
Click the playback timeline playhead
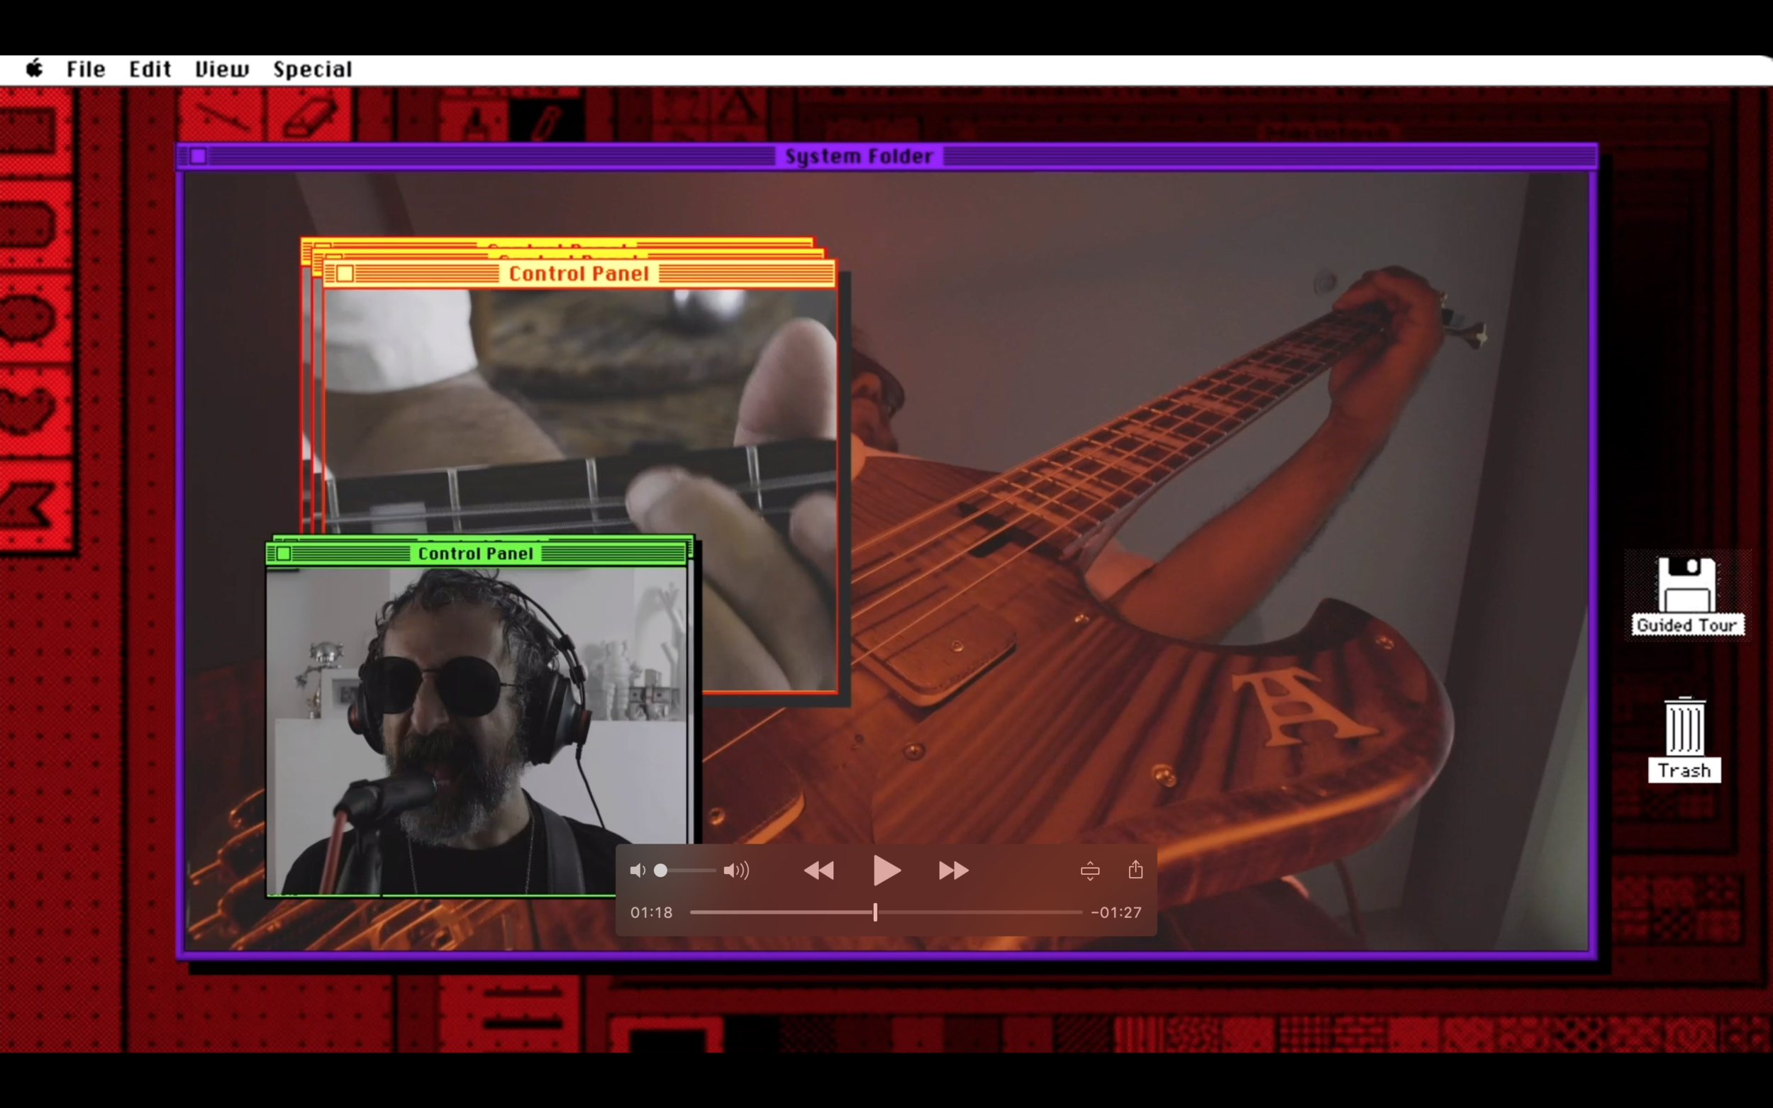[875, 912]
